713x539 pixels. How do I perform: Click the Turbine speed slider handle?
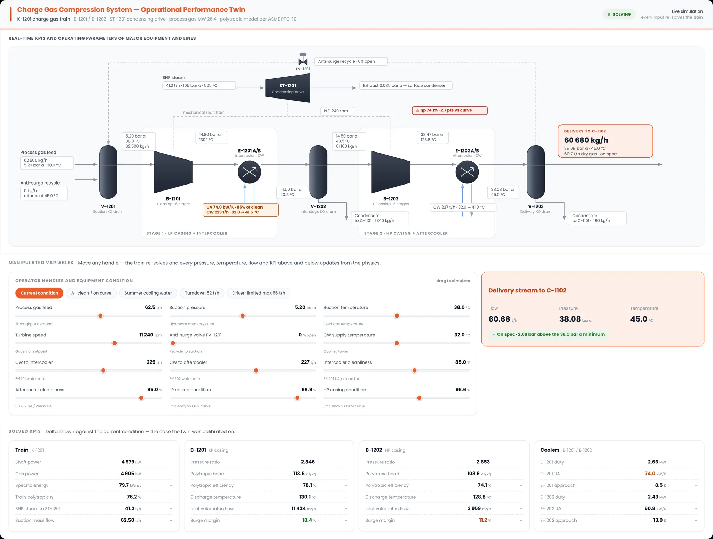pyautogui.click(x=115, y=343)
